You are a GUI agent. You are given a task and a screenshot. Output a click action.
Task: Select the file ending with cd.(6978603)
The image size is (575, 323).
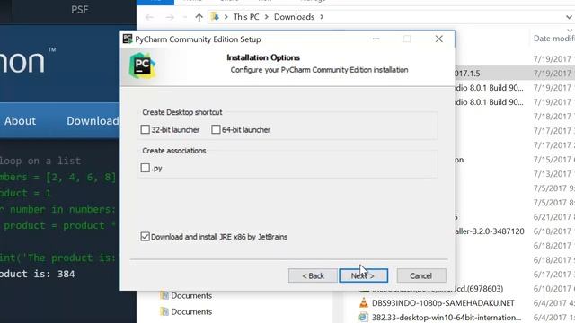[438, 289]
